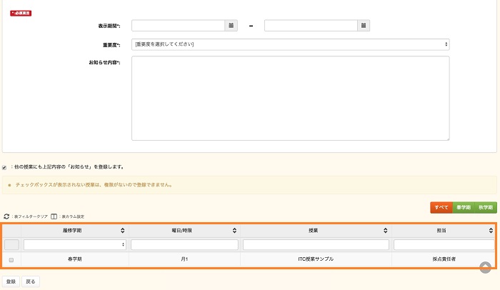Sort by 履修学期 column arrows
The height and width of the screenshot is (290, 500).
(x=123, y=231)
